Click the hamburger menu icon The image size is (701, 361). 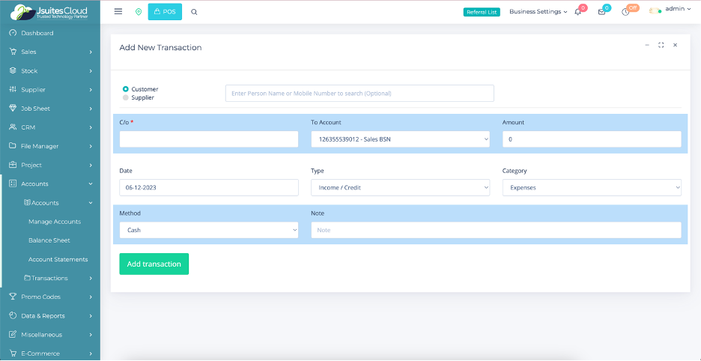(118, 12)
